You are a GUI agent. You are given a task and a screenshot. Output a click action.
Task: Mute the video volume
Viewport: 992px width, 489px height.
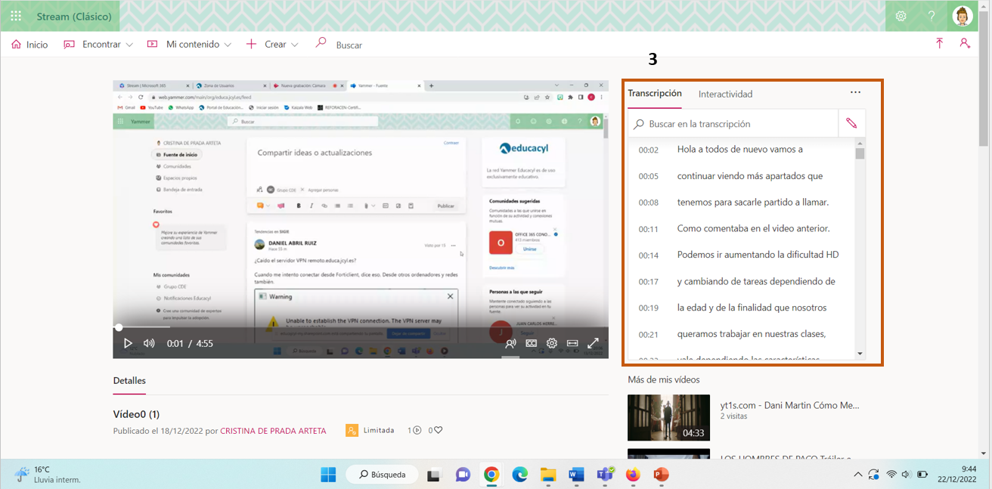coord(150,343)
